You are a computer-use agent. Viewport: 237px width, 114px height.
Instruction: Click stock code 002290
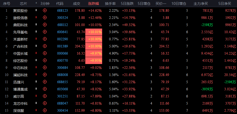(x=63, y=39)
